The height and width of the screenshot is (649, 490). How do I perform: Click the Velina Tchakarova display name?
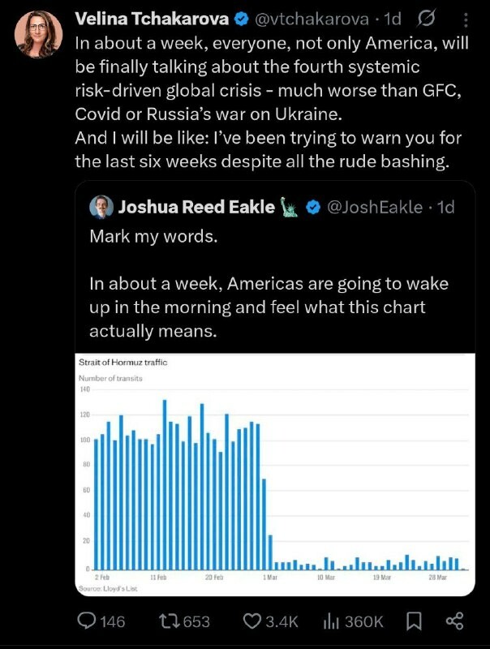(152, 19)
